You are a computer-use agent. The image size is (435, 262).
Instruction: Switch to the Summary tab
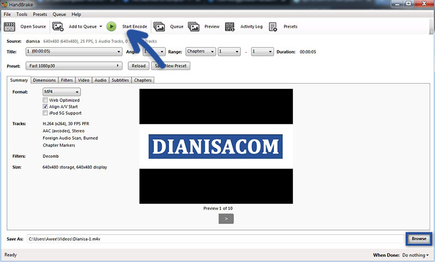(19, 80)
